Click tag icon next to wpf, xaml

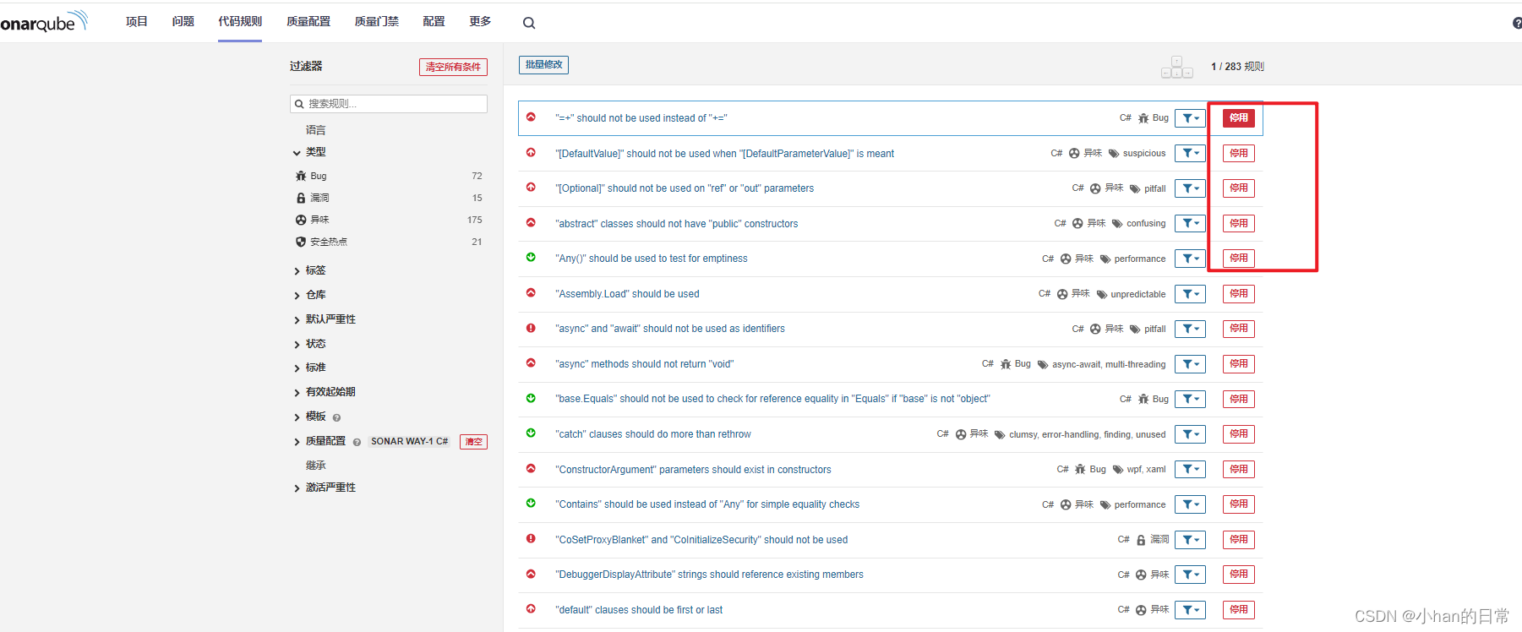1118,470
